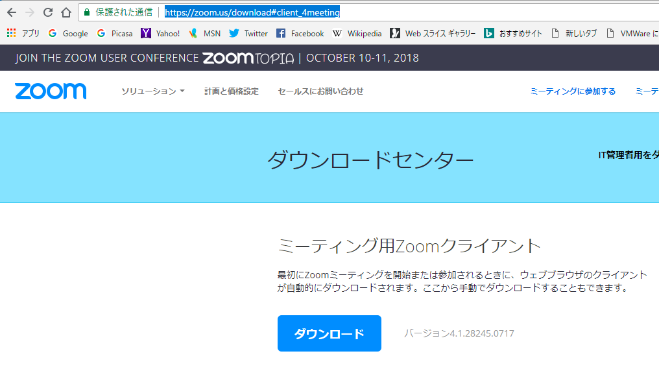The image size is (659, 371).
Task: Open the VMWare bookmark
Action: click(632, 33)
